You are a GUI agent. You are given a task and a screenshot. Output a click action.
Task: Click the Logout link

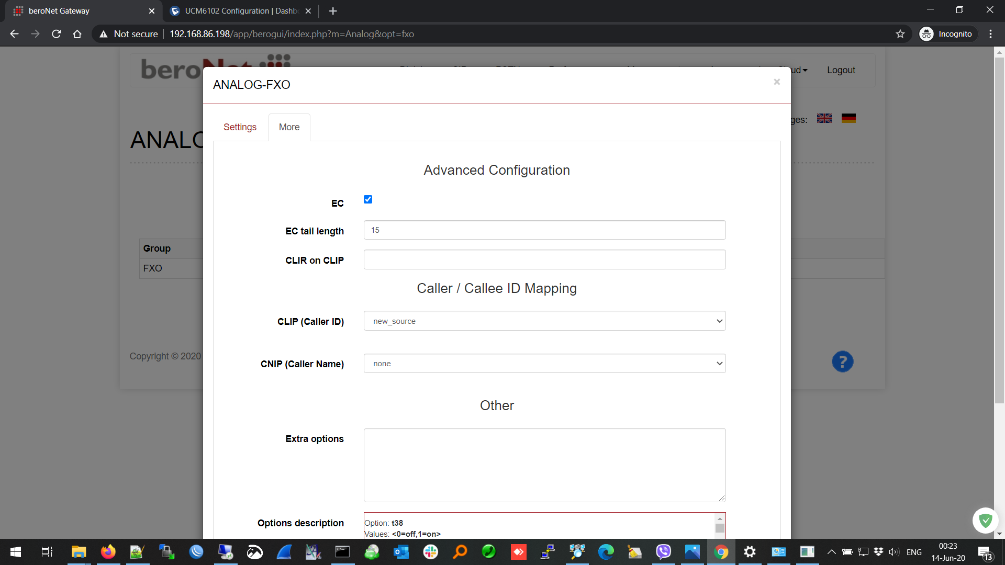841,70
